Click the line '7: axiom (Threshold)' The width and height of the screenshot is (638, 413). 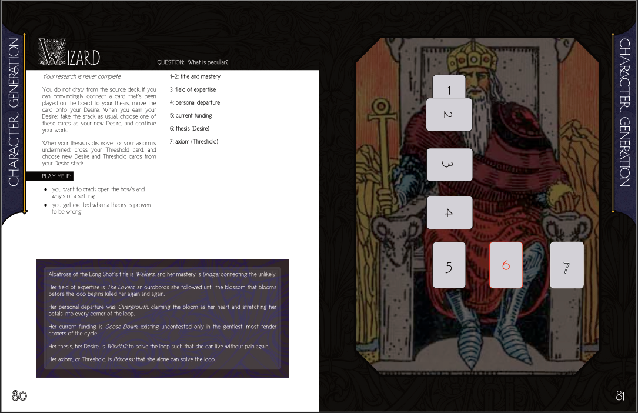pyautogui.click(x=194, y=142)
